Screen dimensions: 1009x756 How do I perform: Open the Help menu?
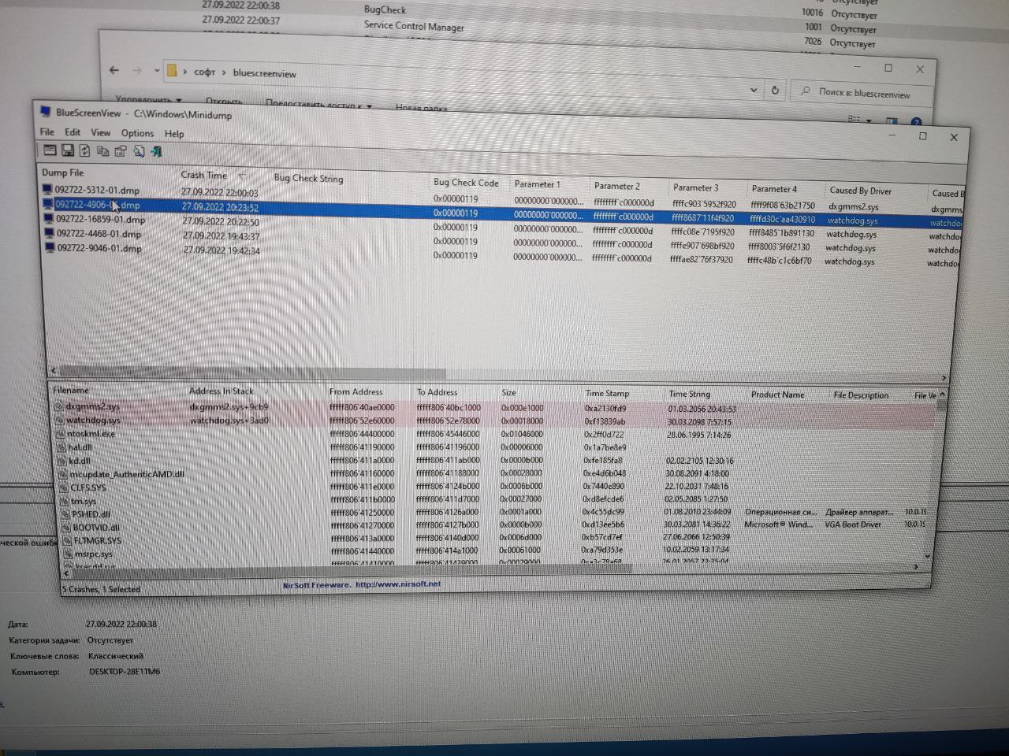point(174,134)
